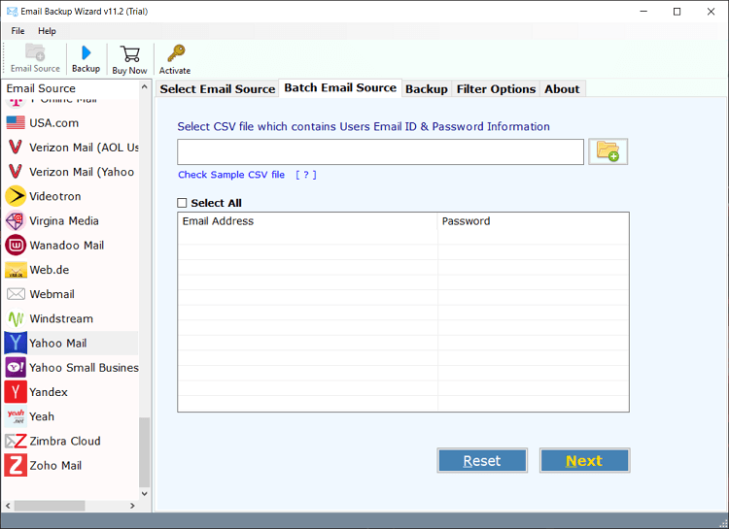Click the app icon in title bar
The height and width of the screenshot is (529, 729).
[12, 11]
